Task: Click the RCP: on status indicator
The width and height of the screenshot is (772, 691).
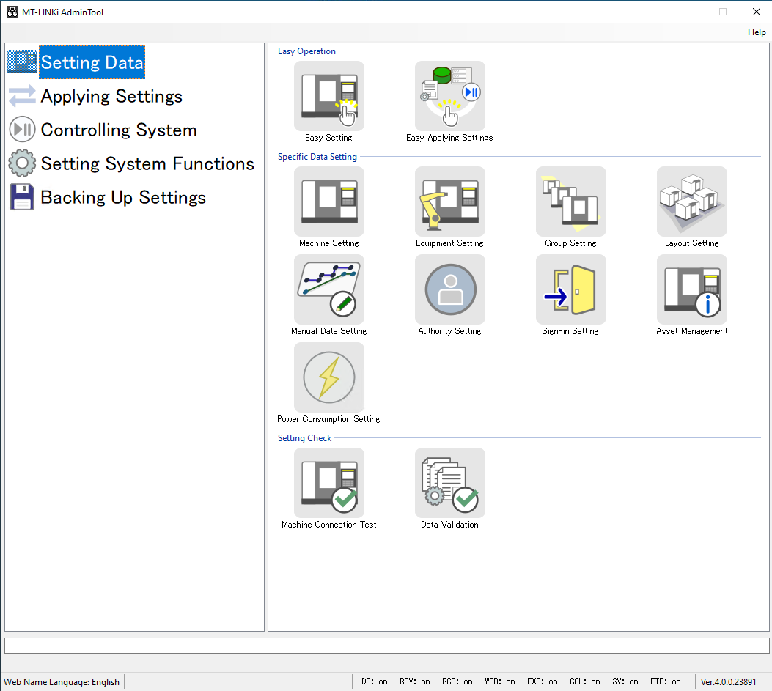Action: pos(457,681)
